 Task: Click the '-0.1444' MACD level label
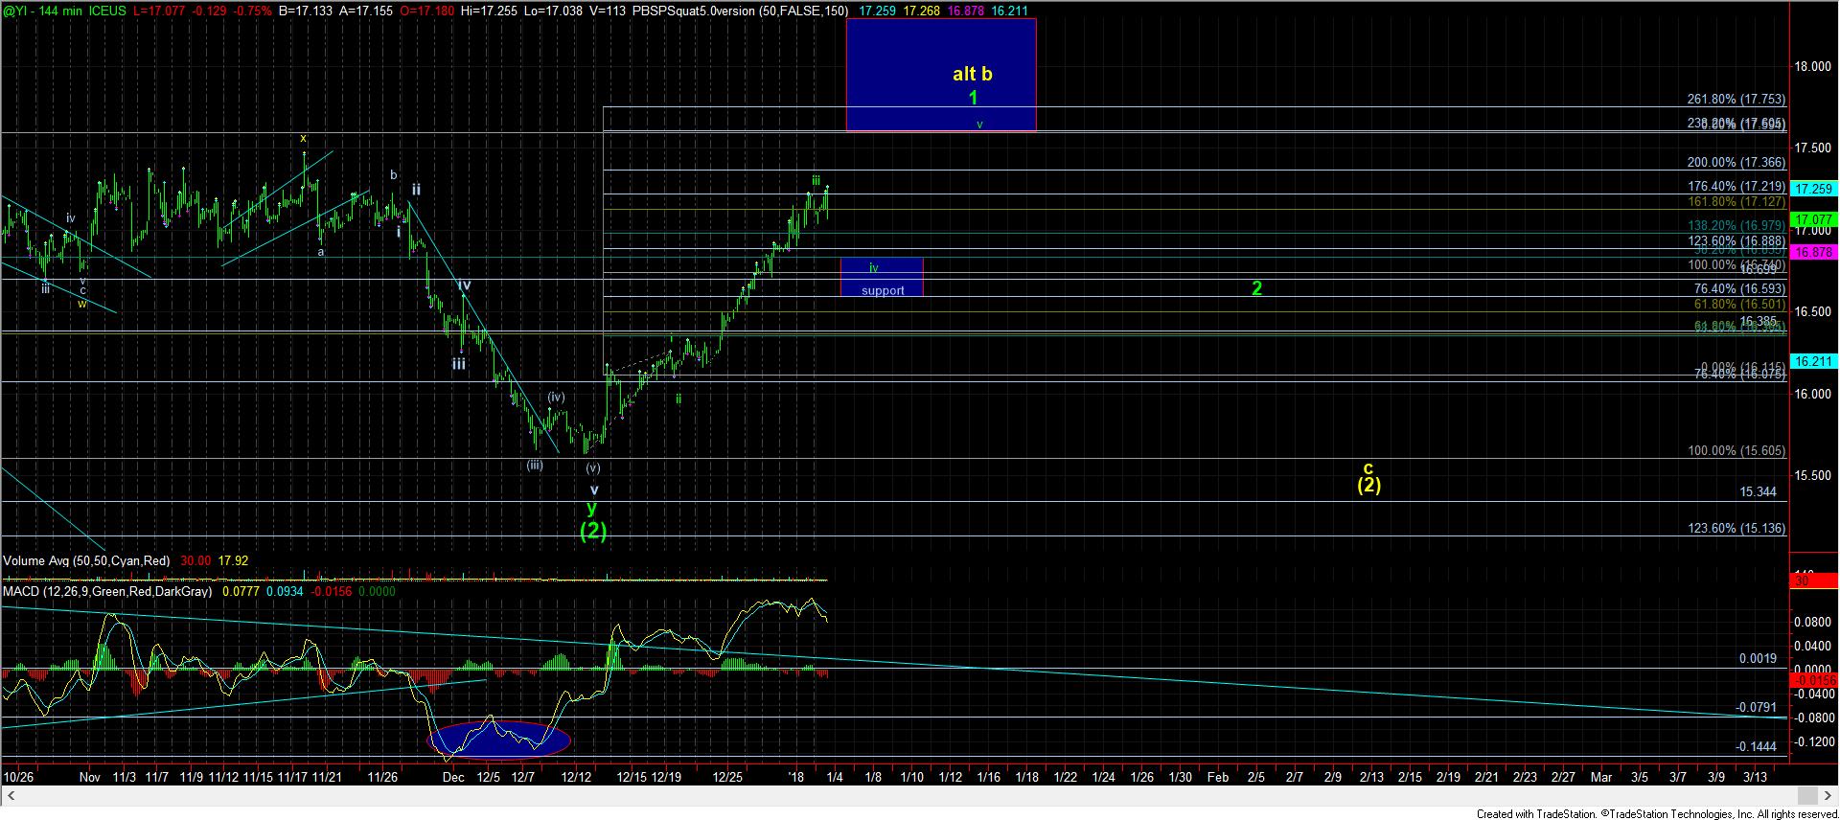click(1756, 746)
